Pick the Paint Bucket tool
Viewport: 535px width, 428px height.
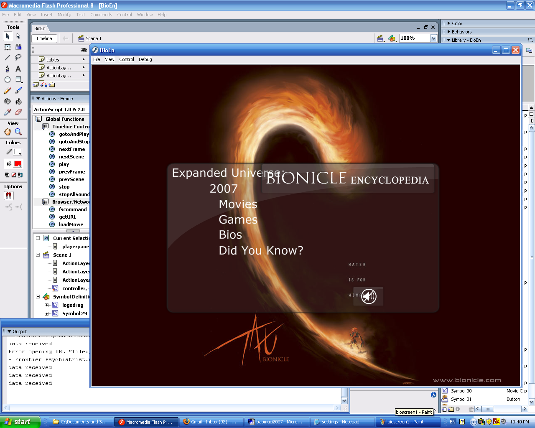pyautogui.click(x=18, y=101)
